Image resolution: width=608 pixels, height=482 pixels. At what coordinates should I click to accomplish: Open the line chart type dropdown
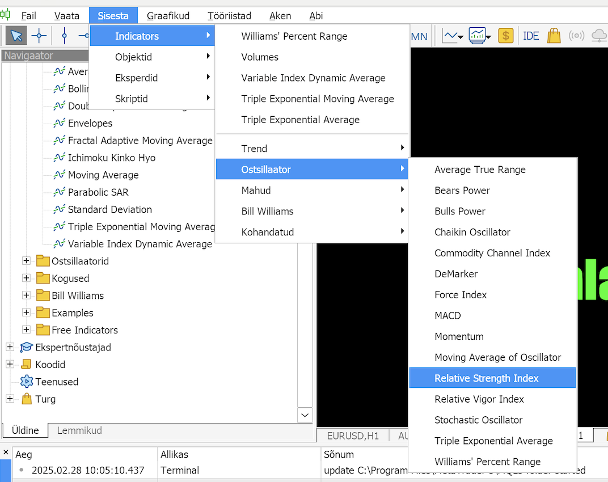point(453,36)
